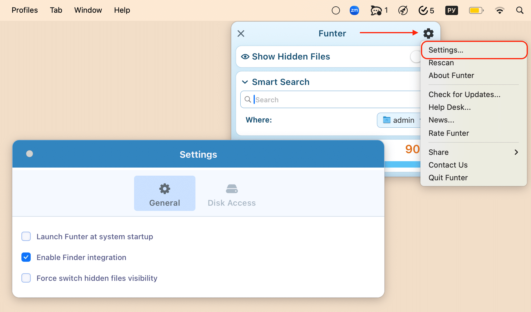Open the Funter gear settings icon
The height and width of the screenshot is (312, 531).
tap(429, 34)
